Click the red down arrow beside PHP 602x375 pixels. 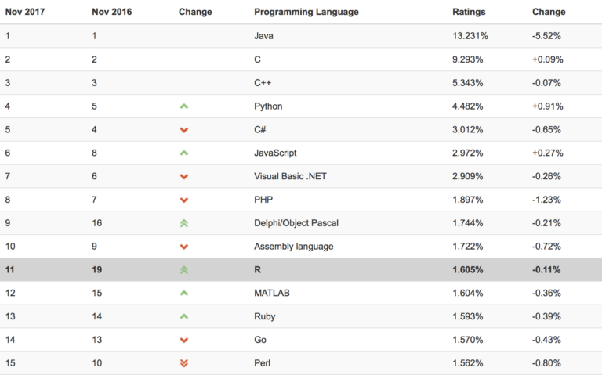tap(184, 200)
